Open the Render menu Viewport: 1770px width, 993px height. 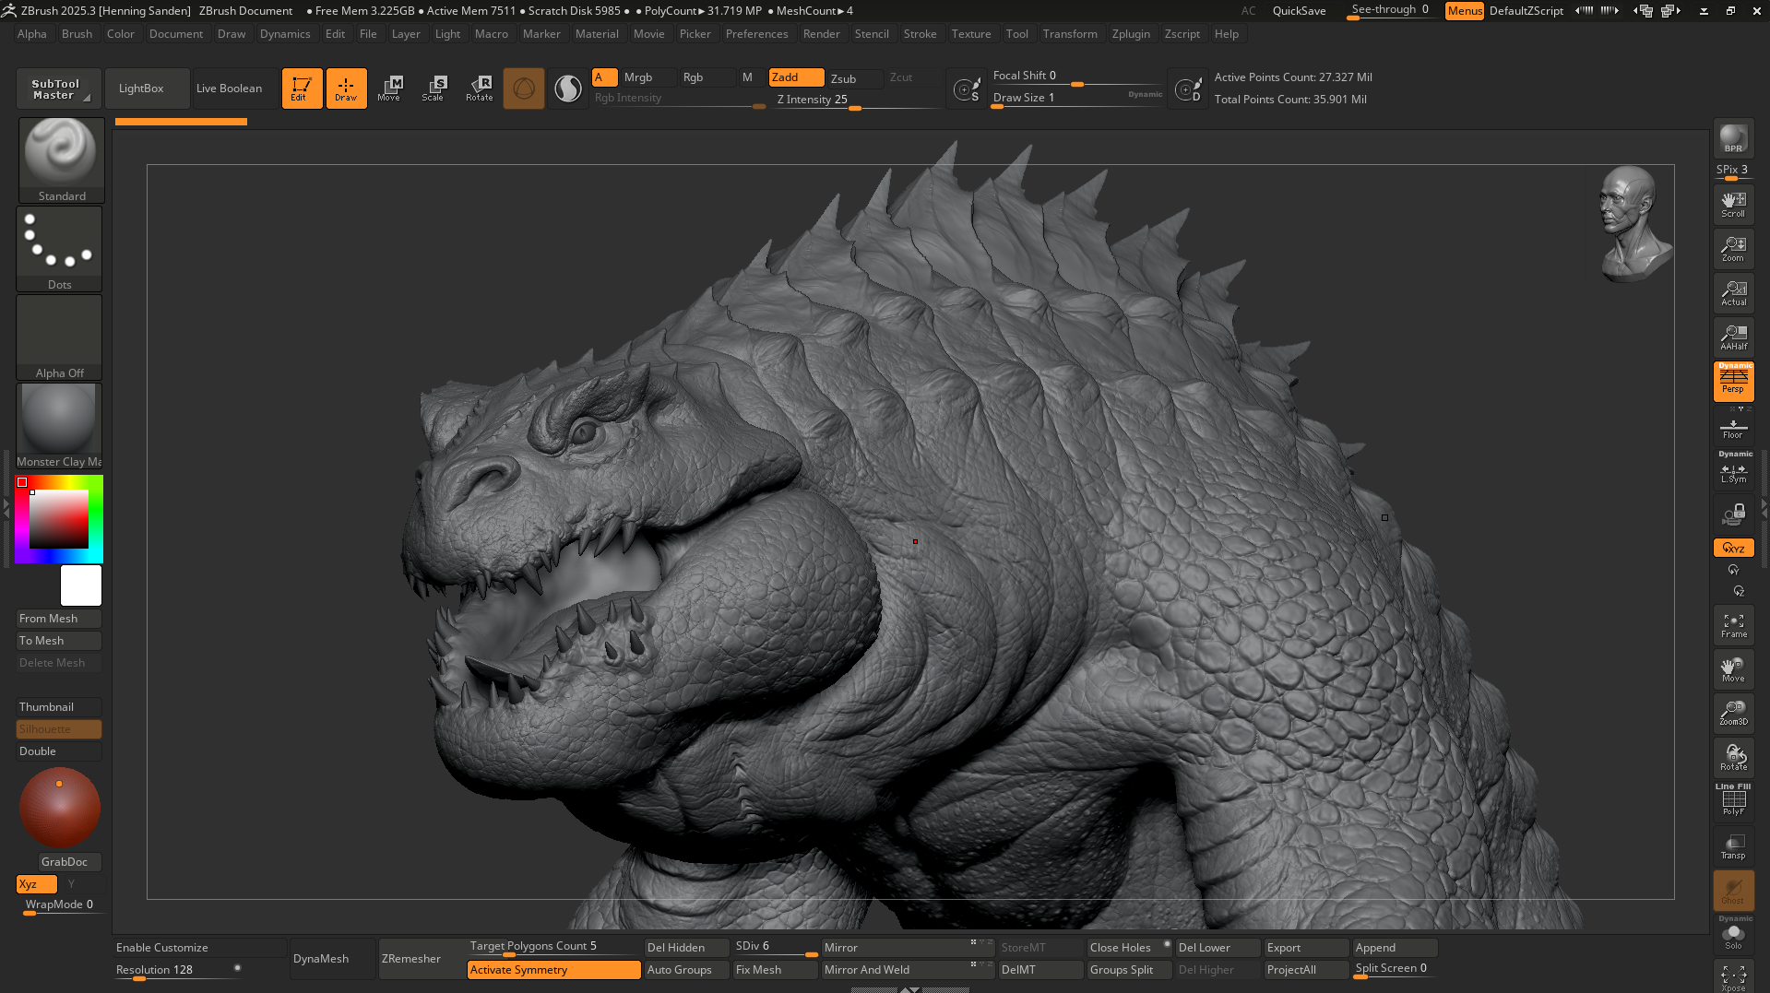[x=821, y=34]
